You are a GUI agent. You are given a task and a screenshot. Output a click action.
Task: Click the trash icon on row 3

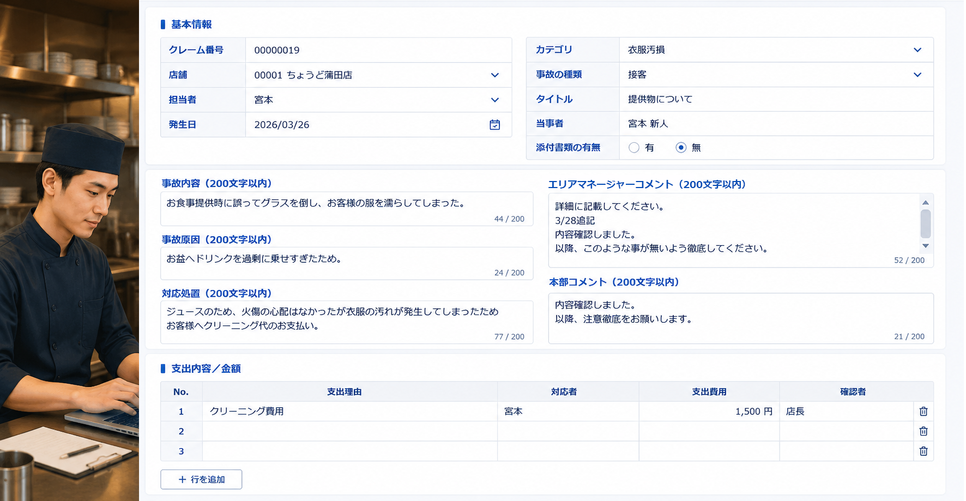923,451
